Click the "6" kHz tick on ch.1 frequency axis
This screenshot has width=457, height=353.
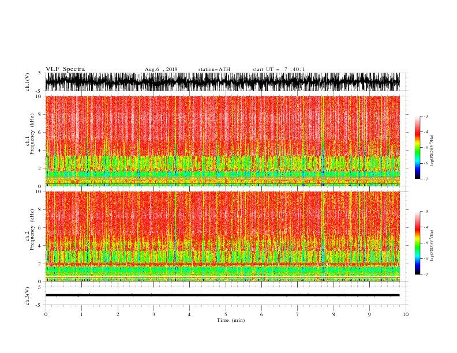point(40,132)
